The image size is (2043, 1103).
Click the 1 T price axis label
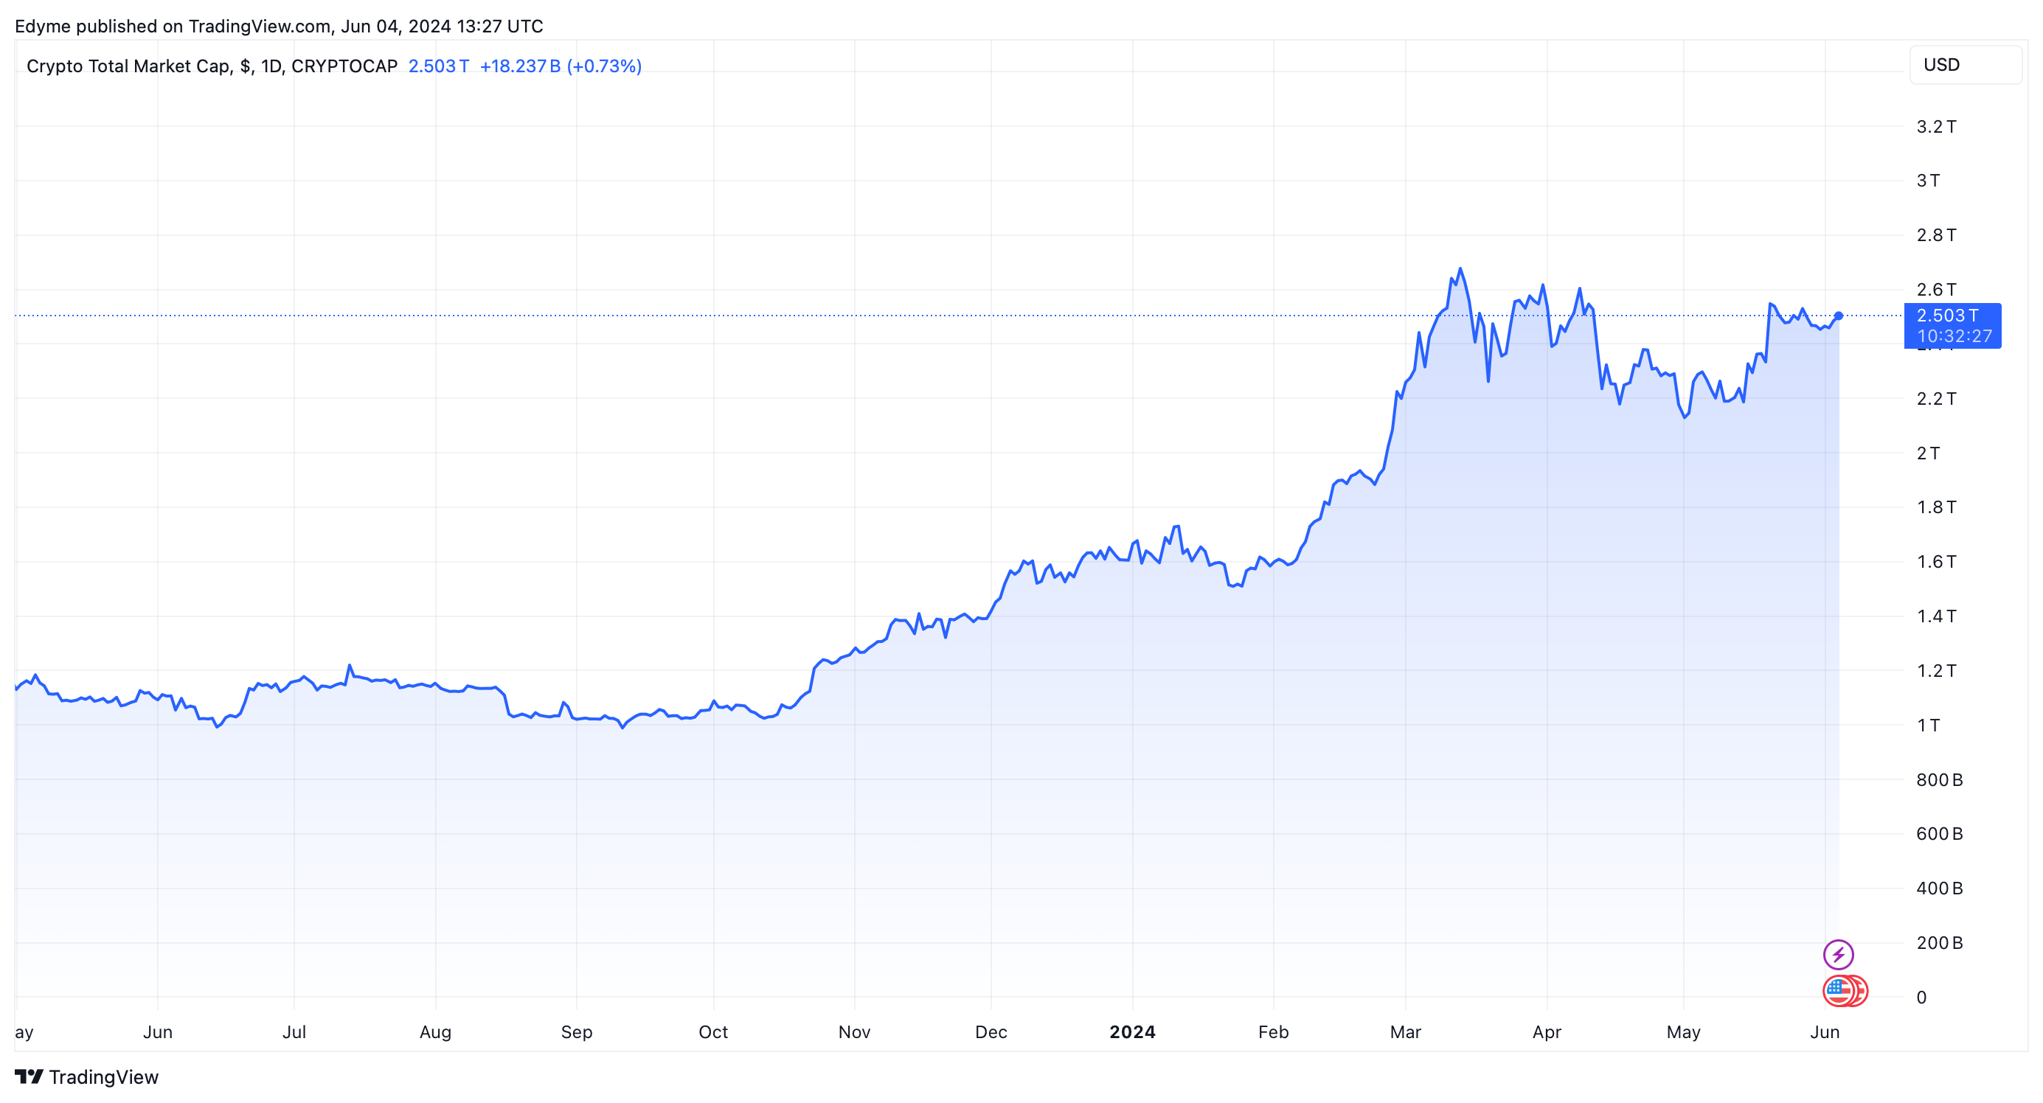pos(1928,725)
